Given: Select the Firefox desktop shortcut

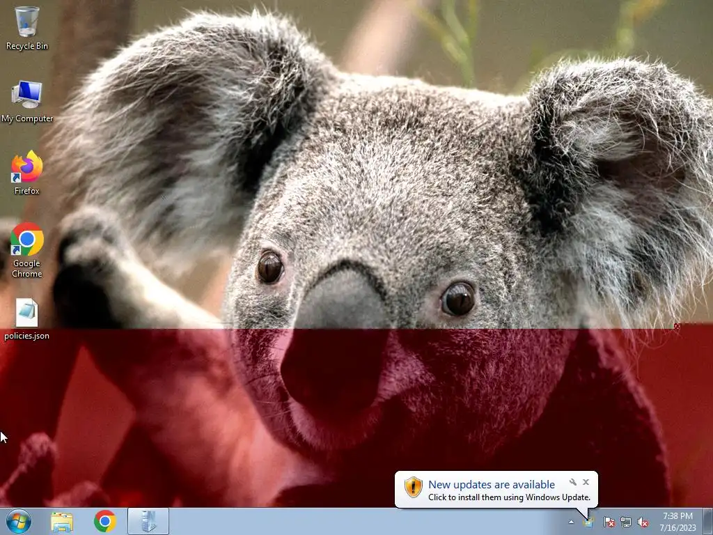Looking at the screenshot, I should pyautogui.click(x=27, y=173).
